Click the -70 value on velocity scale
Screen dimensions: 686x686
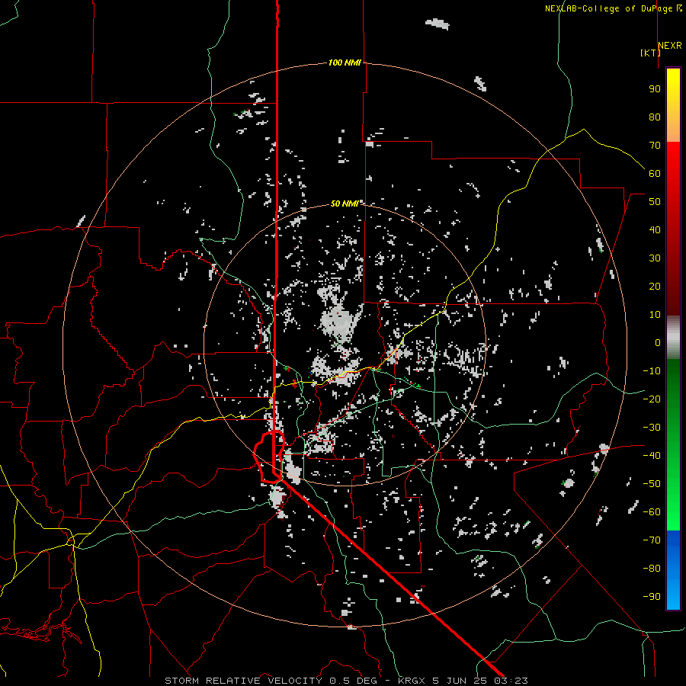click(652, 540)
